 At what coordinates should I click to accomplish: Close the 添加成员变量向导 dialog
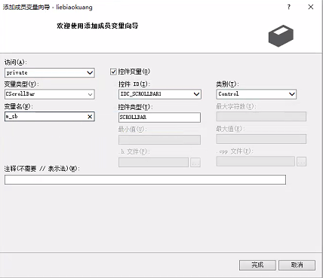(x=311, y=7)
